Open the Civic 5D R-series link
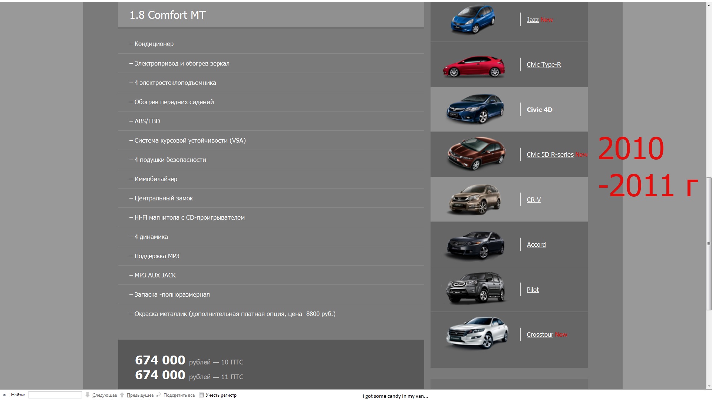The image size is (712, 400). point(550,154)
